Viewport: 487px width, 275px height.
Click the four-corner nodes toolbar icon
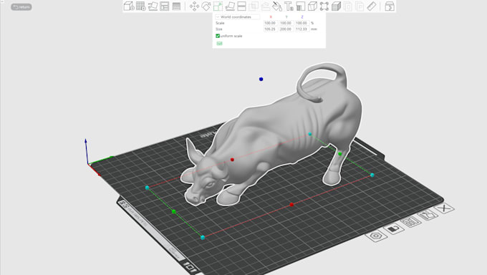(324, 6)
